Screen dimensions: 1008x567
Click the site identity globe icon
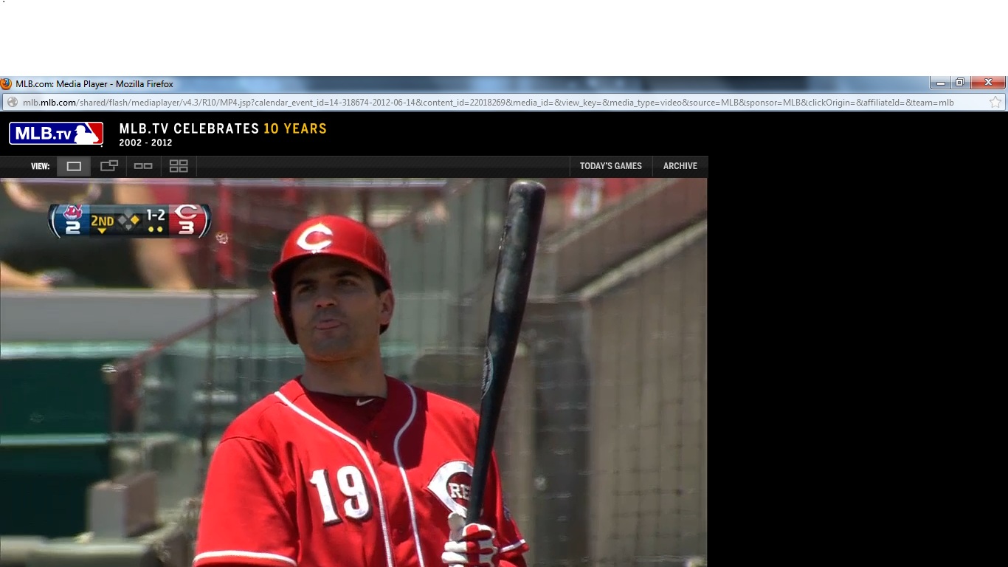(12, 103)
